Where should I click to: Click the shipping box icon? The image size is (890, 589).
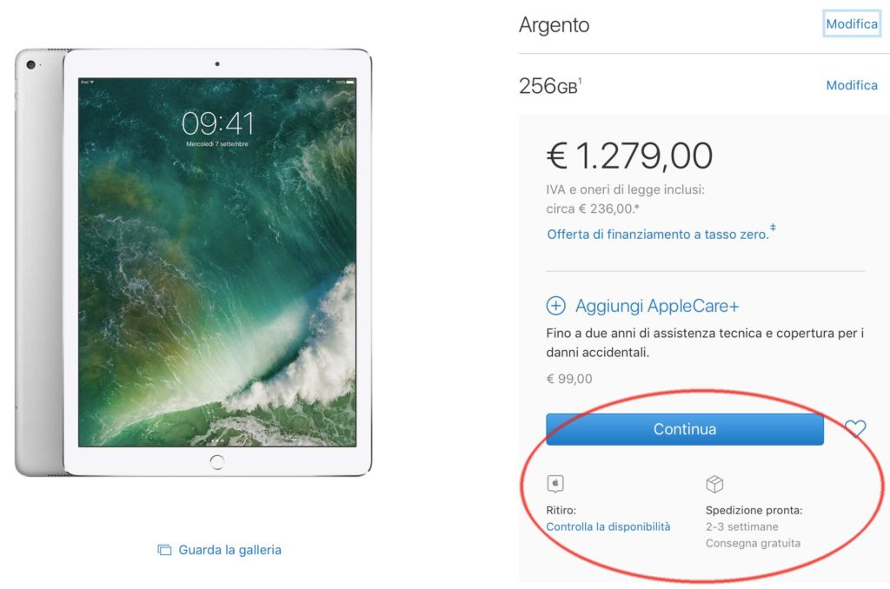pyautogui.click(x=714, y=484)
